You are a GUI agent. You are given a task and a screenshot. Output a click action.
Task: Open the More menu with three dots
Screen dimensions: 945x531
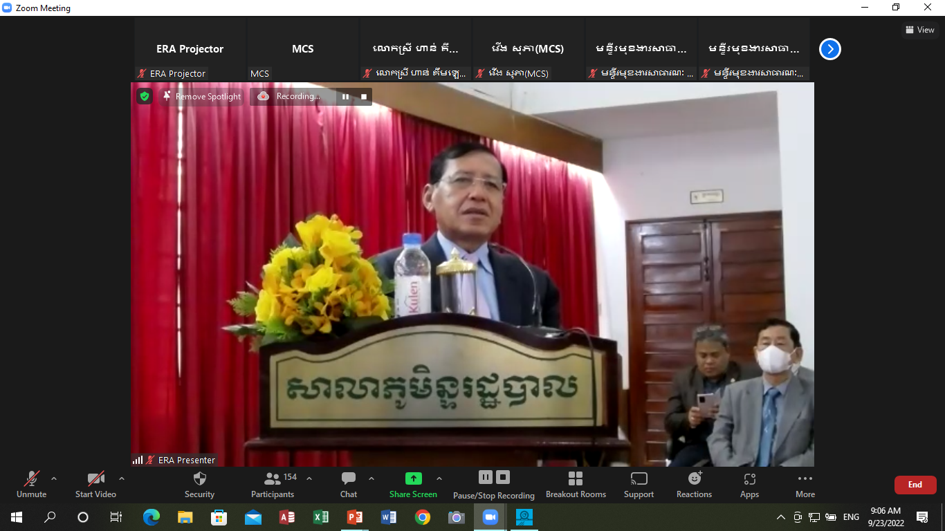805,478
